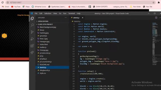This screenshot has height=90, width=161.
Task: Open the Gmail bookmark
Action: point(6,7)
